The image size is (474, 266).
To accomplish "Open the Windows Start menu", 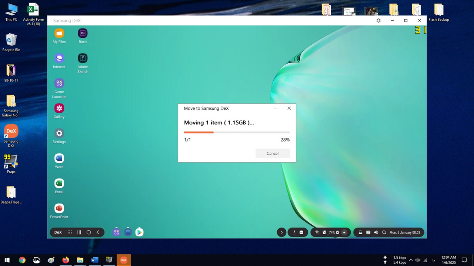I will tap(7, 260).
